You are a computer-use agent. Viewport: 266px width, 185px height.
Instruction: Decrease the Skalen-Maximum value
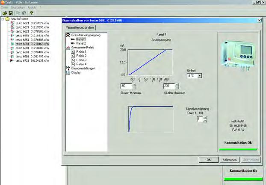[177, 88]
